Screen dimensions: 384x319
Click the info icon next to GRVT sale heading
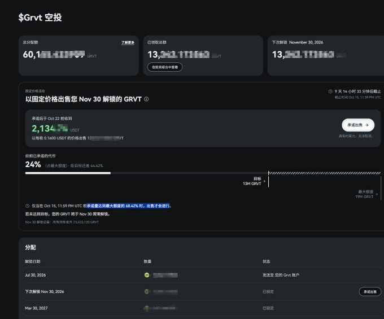click(146, 99)
